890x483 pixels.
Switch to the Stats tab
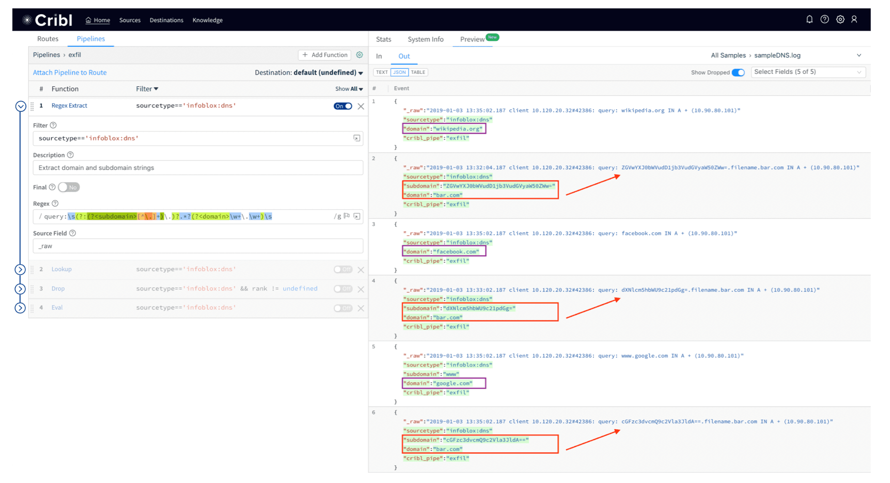(x=383, y=39)
